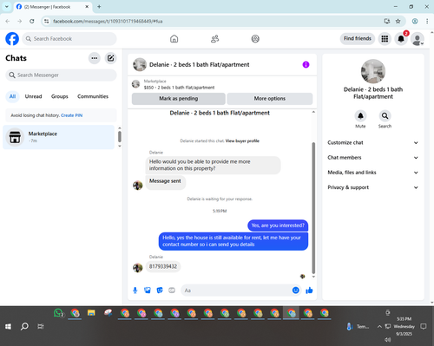Screen dimensions: 434x346
Task: Open Chats options three-dot menu
Action: click(x=95, y=58)
